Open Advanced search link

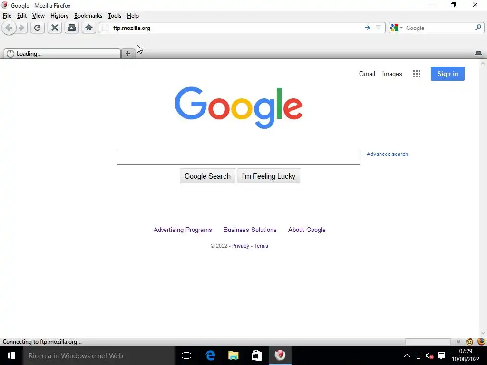pyautogui.click(x=387, y=154)
